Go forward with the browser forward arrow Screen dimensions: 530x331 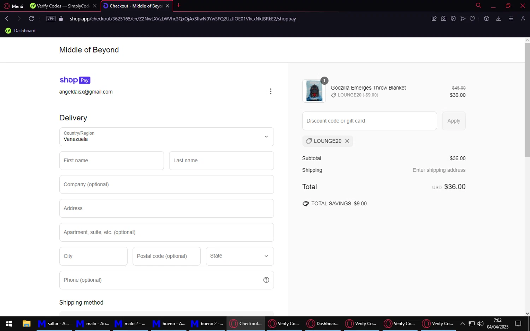[19, 19]
